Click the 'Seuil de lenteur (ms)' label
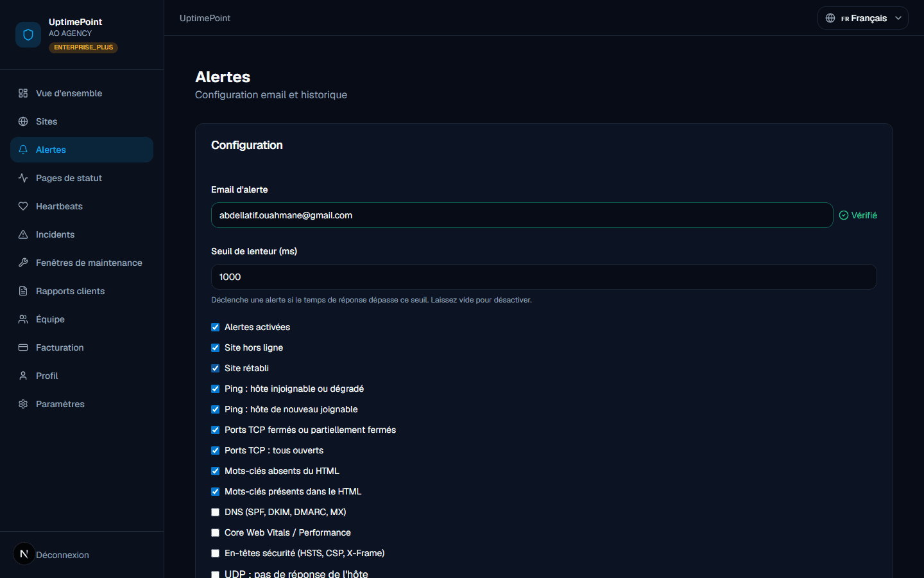924x578 pixels. click(254, 251)
